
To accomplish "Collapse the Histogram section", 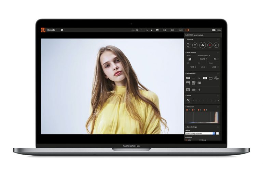I will [185, 107].
